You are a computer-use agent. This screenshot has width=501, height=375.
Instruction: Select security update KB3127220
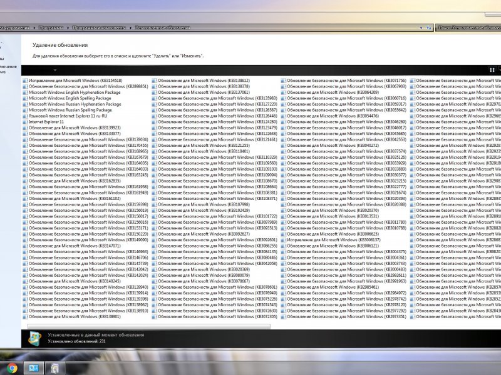pyautogui.click(x=215, y=104)
